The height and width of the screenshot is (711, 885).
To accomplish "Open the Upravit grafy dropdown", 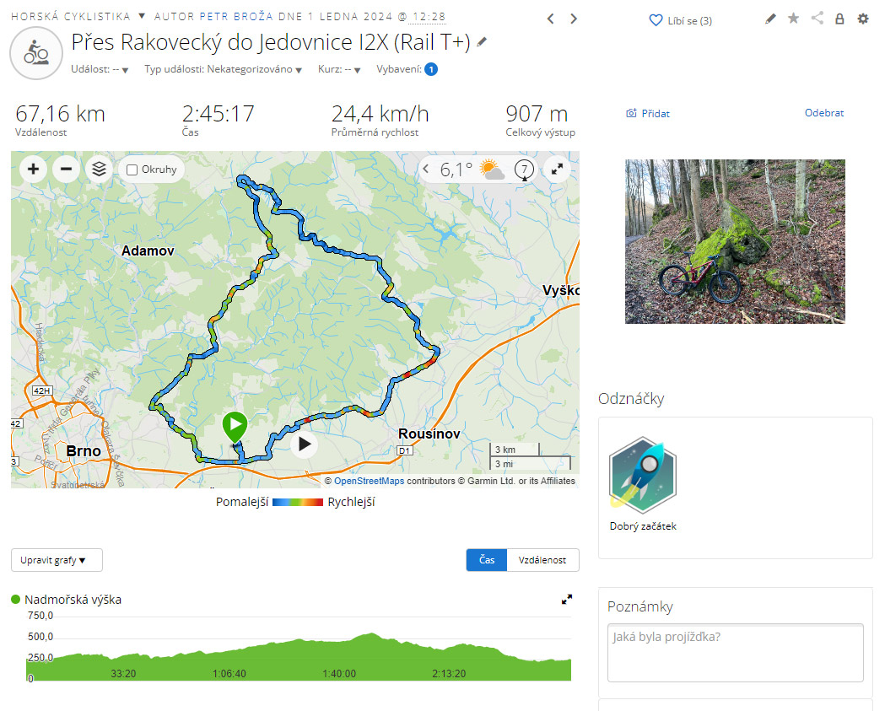I will click(x=57, y=560).
